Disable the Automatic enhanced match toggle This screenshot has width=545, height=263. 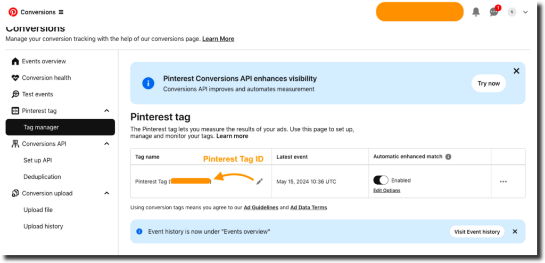381,180
